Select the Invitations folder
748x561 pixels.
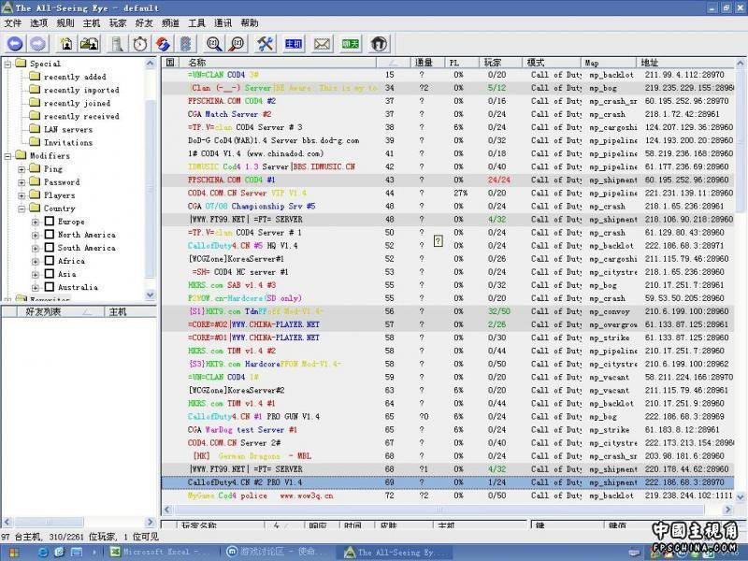pyautogui.click(x=68, y=142)
